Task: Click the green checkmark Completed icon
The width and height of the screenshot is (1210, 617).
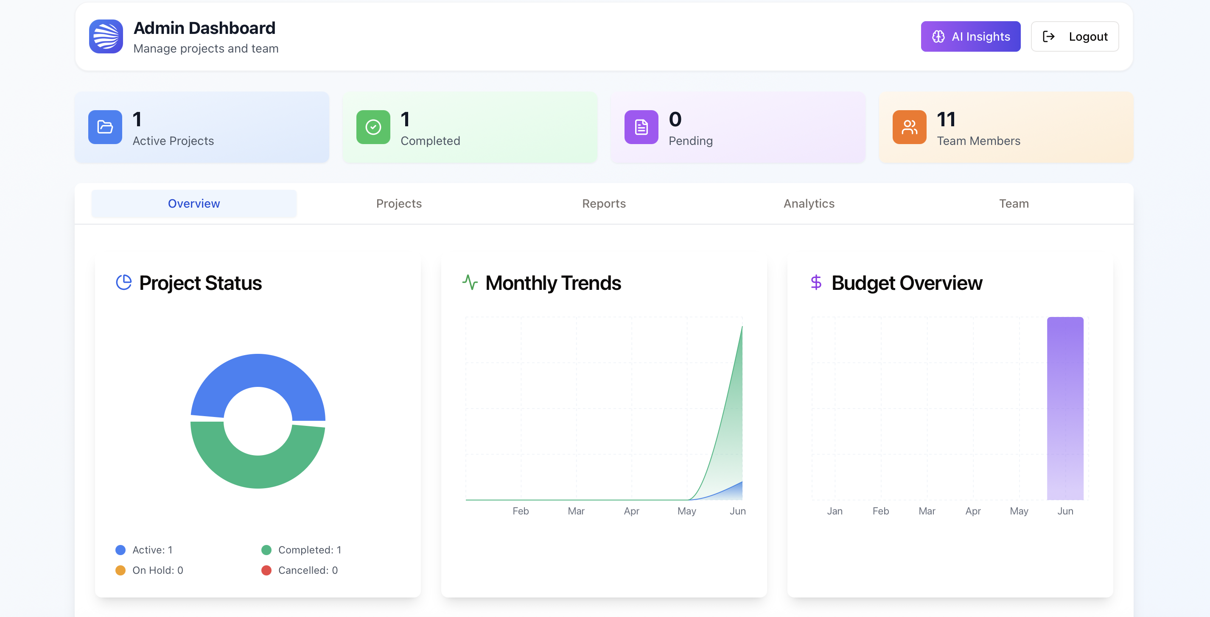Action: (x=373, y=127)
